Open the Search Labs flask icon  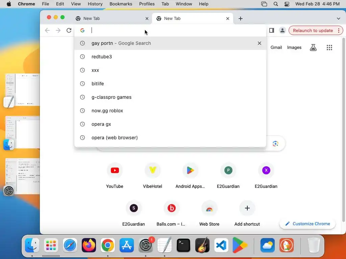pos(313,47)
